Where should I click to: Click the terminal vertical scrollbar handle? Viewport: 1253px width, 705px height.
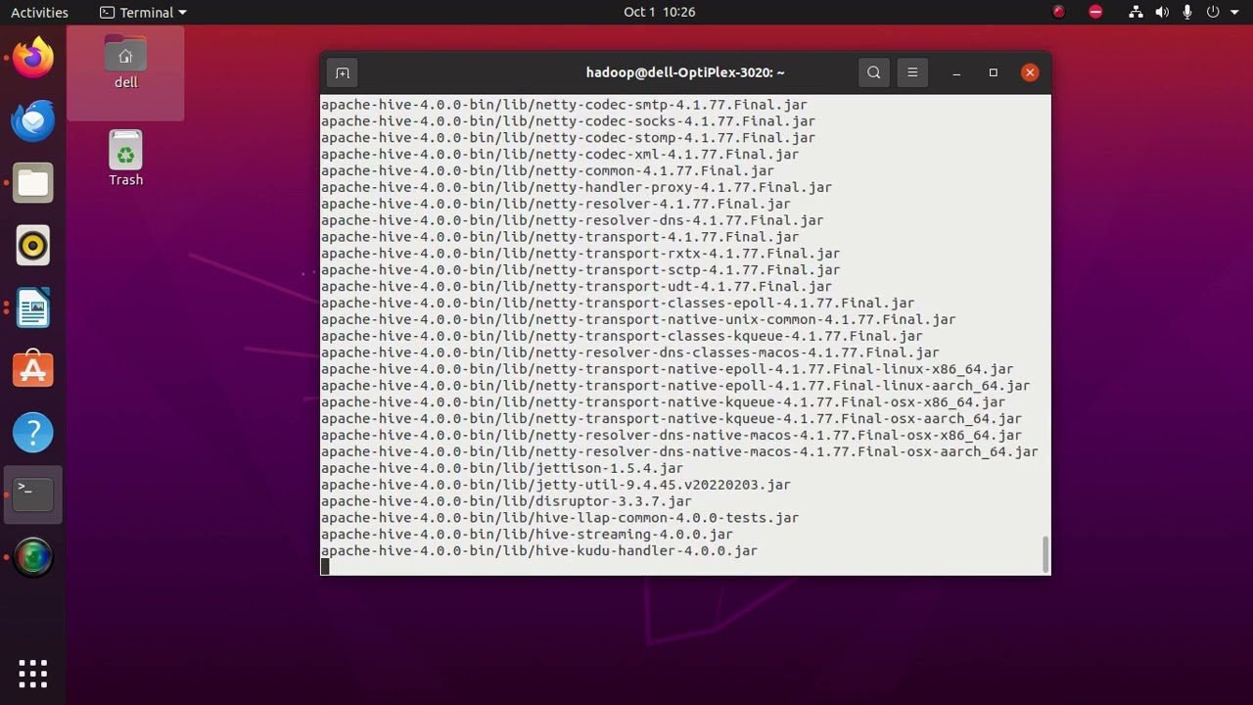pos(1045,553)
